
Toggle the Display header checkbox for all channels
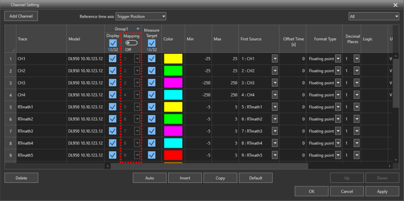coord(113,43)
